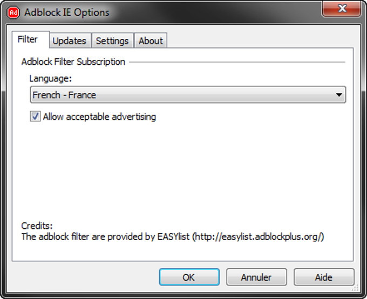
Task: Click the 'Adblock Filter Subscription' group heading
Action: 73,62
